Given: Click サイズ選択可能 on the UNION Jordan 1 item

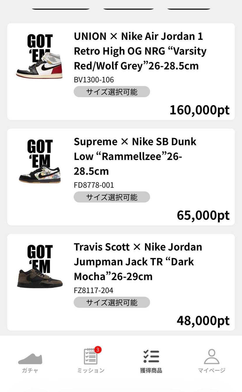Looking at the screenshot, I should (x=112, y=92).
